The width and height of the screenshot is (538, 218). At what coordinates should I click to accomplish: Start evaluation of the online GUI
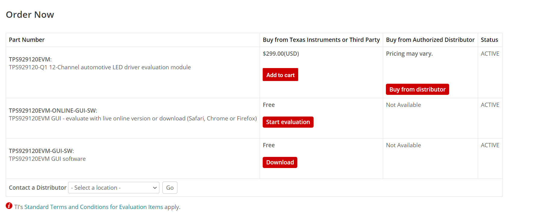[x=288, y=122]
